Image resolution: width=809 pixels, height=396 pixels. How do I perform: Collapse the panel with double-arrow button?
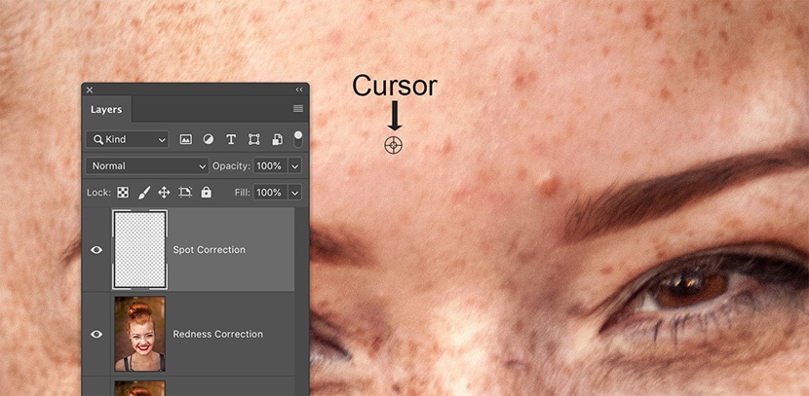click(x=299, y=90)
